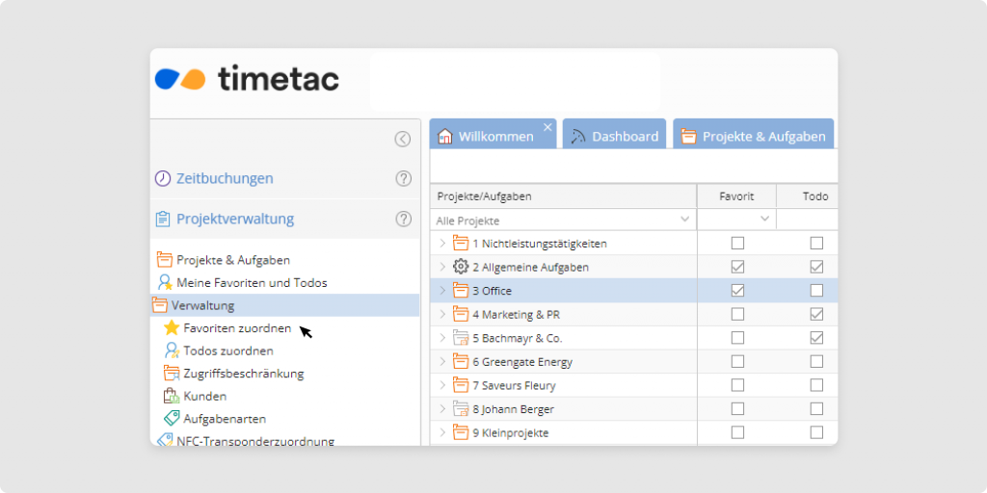This screenshot has height=493, width=987.
Task: Check Favorit for 1 Nichtleistungstätigkeiten
Action: [737, 243]
